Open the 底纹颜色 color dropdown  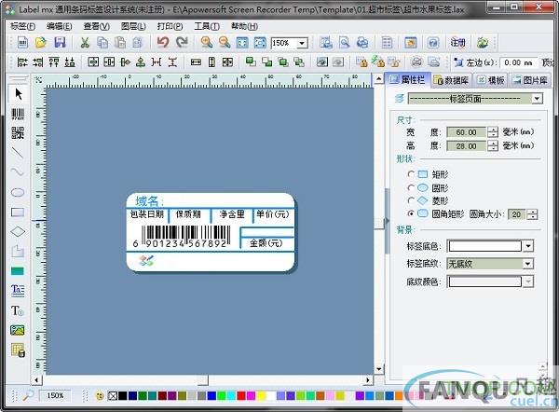(x=528, y=282)
